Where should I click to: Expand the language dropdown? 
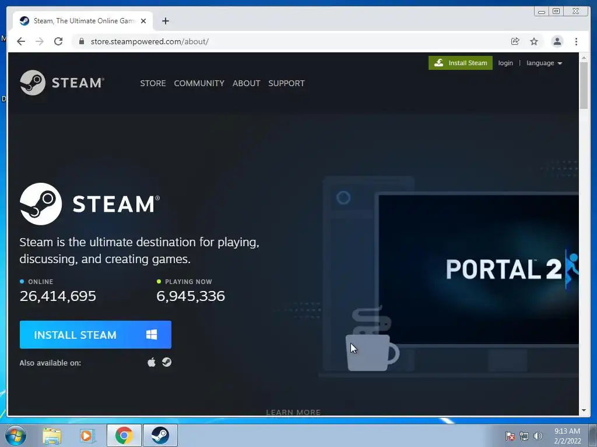tap(544, 63)
